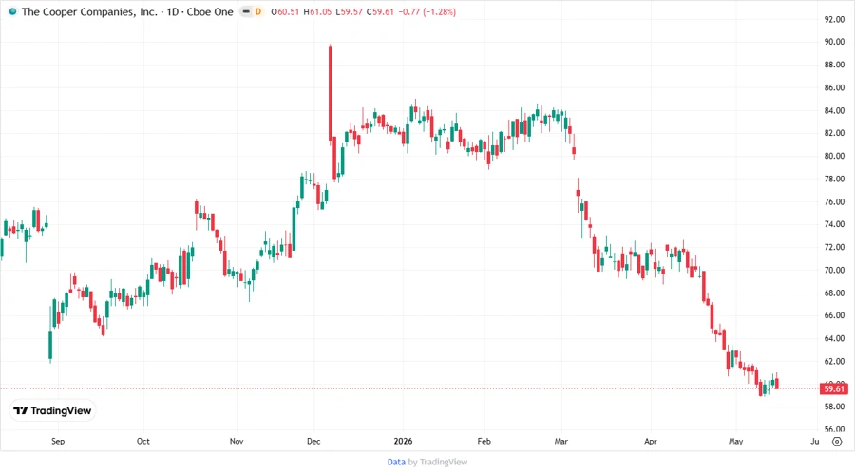
Task: Click the 58.00 price axis label
Action: [834, 407]
